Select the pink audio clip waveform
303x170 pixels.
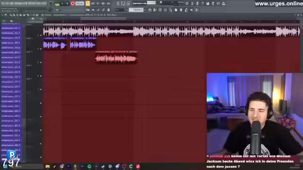click(116, 59)
